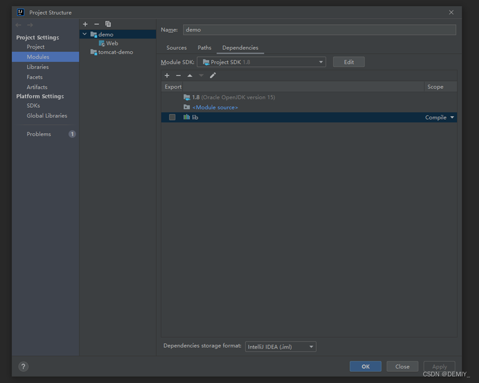The height and width of the screenshot is (383, 479).
Task: Move dependency up in list
Action: pos(190,75)
